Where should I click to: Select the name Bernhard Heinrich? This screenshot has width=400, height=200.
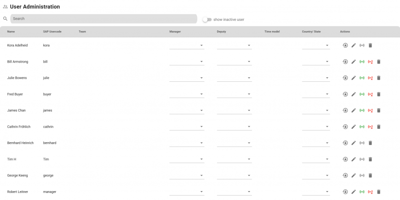20,143
